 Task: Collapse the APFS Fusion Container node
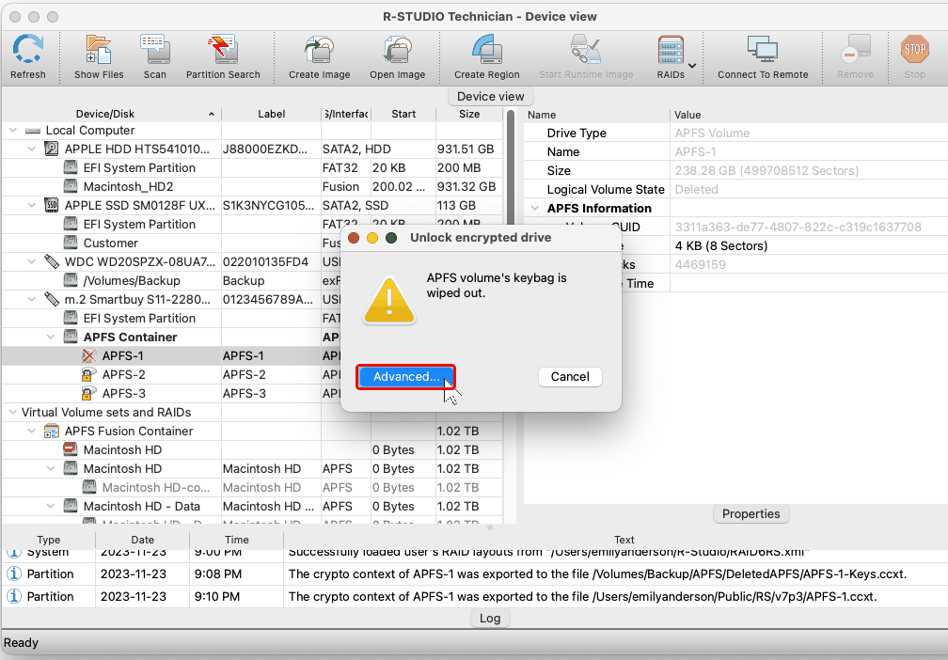(31, 431)
